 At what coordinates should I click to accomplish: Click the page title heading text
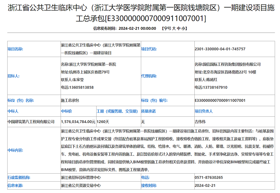(x=141, y=13)
